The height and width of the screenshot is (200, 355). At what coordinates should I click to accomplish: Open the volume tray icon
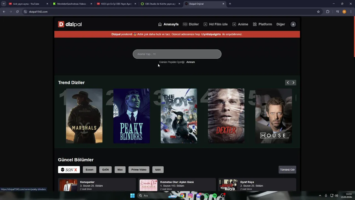click(x=336, y=196)
